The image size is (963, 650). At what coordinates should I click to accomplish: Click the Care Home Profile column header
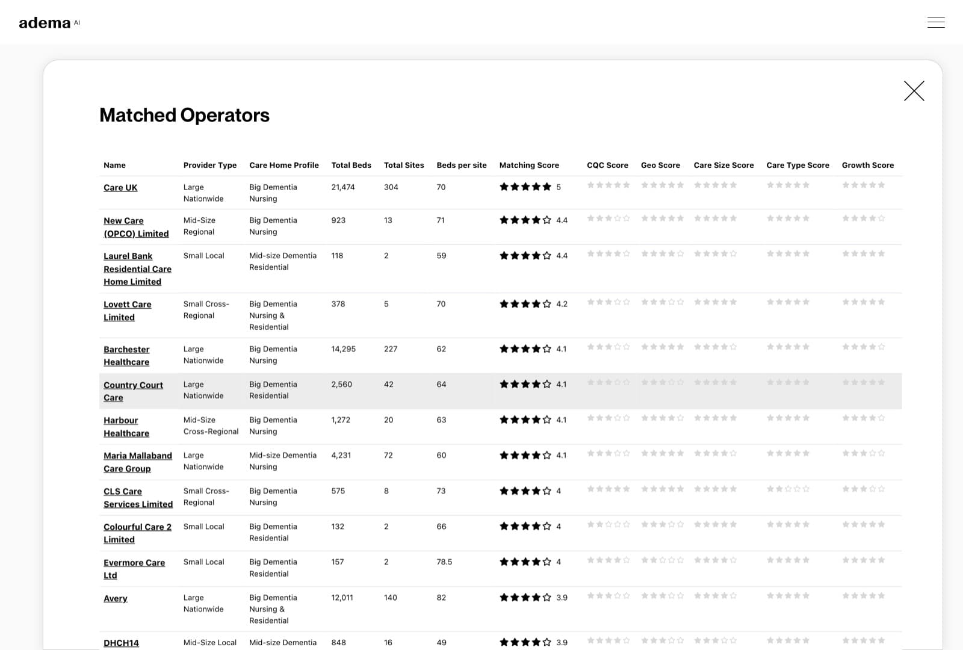click(284, 165)
